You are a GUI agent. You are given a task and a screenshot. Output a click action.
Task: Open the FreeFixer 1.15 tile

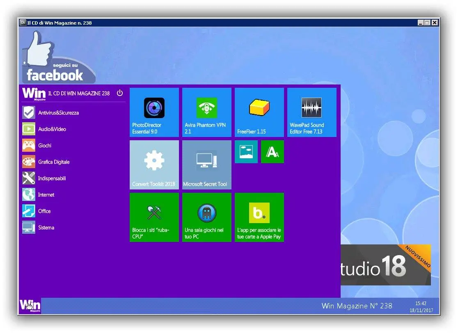[259, 112]
